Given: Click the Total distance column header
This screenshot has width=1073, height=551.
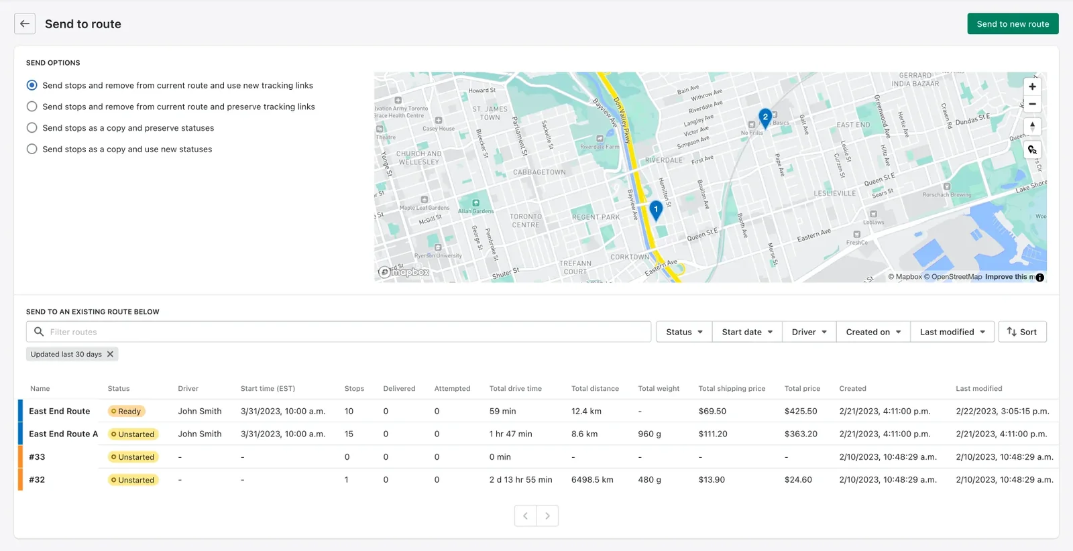Looking at the screenshot, I should (x=595, y=389).
